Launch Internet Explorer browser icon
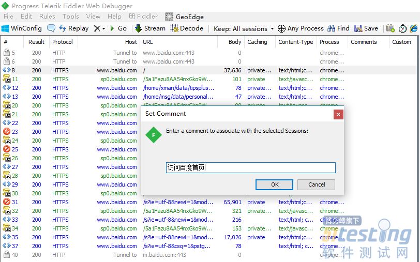This screenshot has height=262, width=420. click(414, 28)
